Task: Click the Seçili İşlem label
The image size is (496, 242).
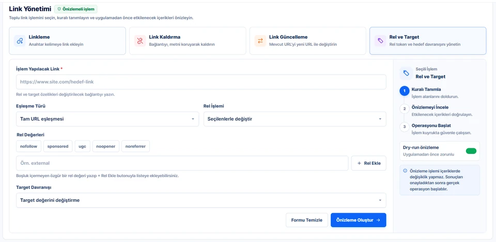Action: click(426, 69)
